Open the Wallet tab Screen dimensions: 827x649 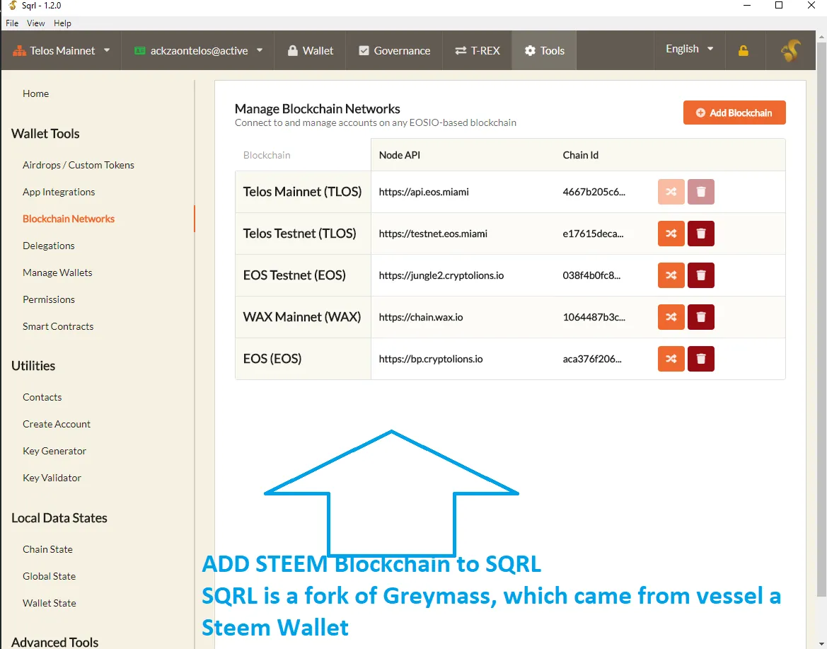tap(310, 51)
